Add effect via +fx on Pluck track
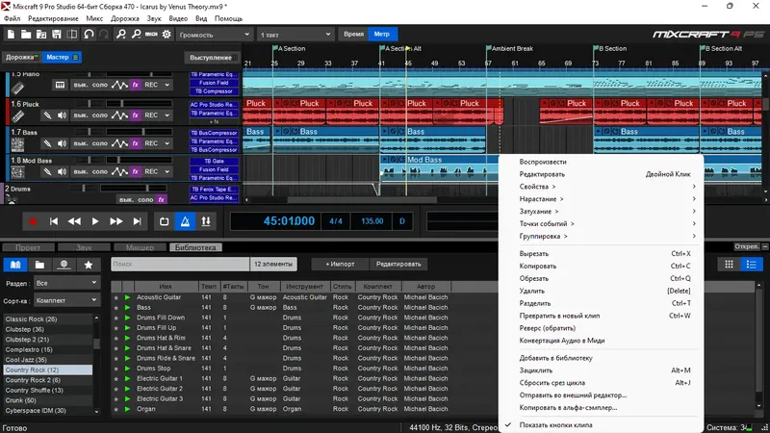The image size is (770, 433). click(x=214, y=122)
